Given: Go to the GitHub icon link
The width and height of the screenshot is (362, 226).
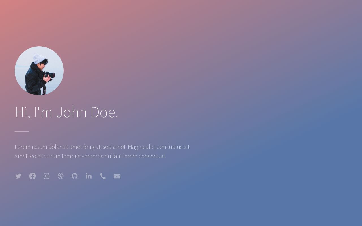Looking at the screenshot, I should point(75,176).
